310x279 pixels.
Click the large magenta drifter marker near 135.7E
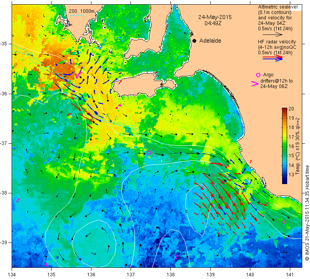(x=78, y=75)
